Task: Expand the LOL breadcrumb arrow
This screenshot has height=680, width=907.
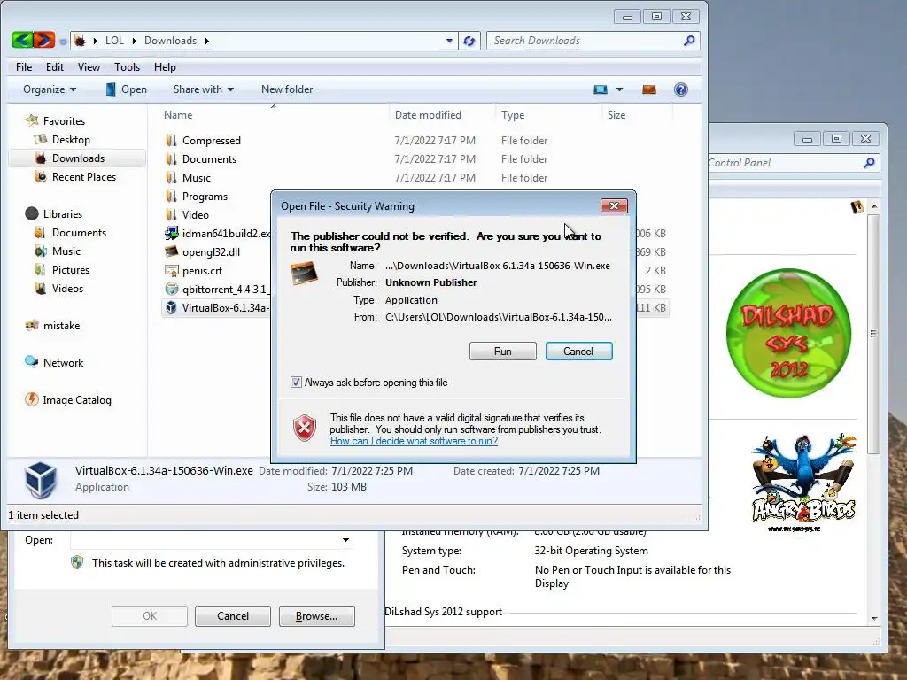Action: coord(135,41)
